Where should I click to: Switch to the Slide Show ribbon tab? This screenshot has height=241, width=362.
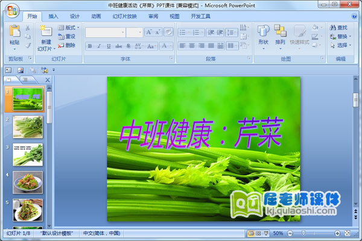pyautogui.click(x=125, y=16)
